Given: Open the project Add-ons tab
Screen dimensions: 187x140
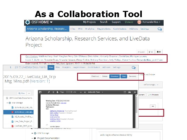Looking at the screenshot, I should coord(133,29).
